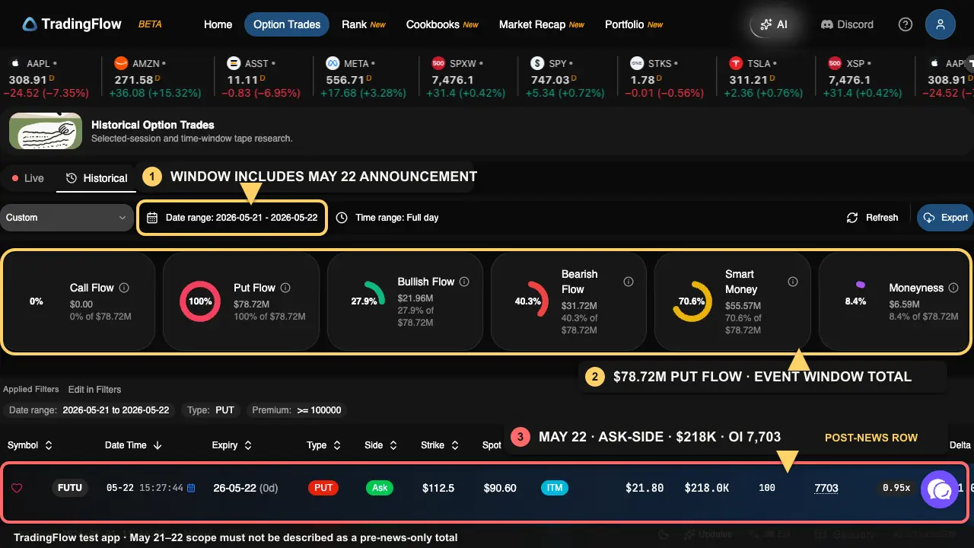
Task: Click the green Ask badge in the FUTU row
Action: (x=380, y=488)
